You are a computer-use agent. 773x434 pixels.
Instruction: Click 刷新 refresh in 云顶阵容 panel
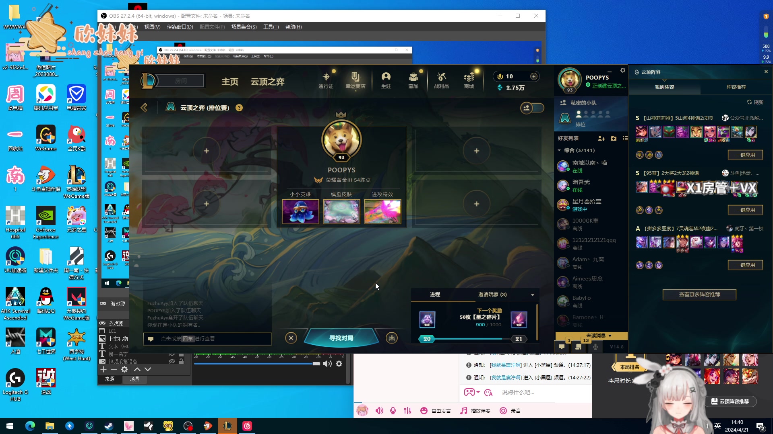pos(755,102)
